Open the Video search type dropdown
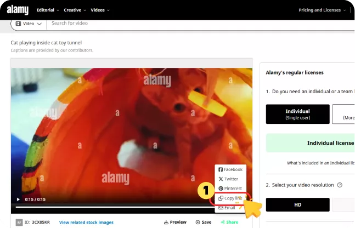The width and height of the screenshot is (355, 228). [x=29, y=24]
